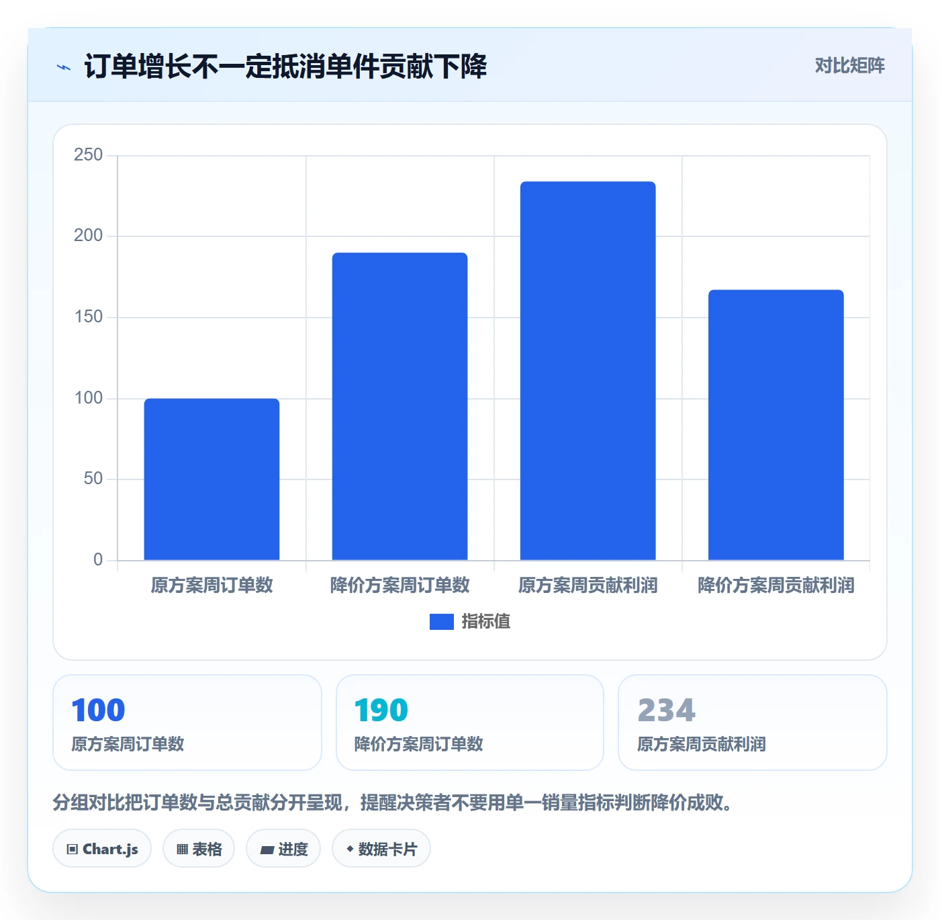Click the y-axis tick label 0

click(98, 559)
